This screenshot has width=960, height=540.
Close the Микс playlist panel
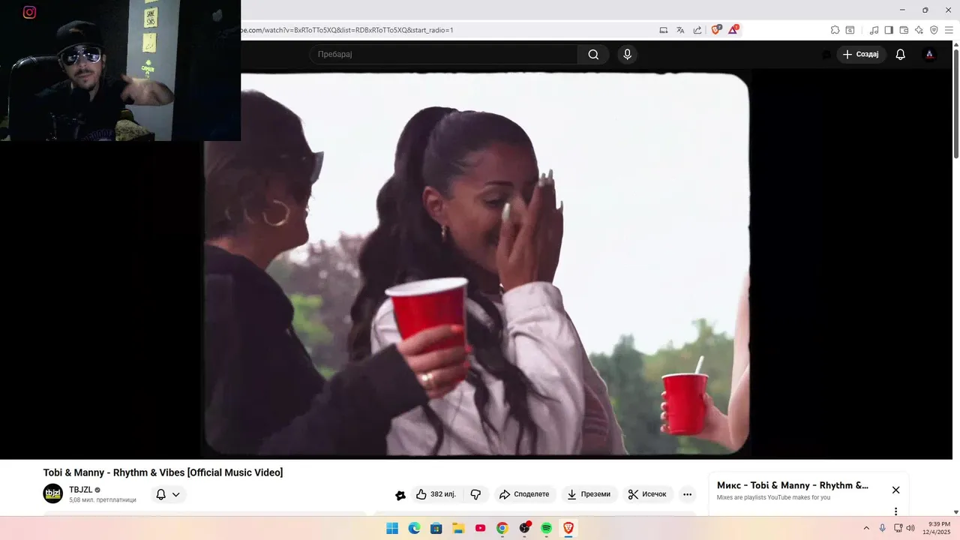coord(895,490)
